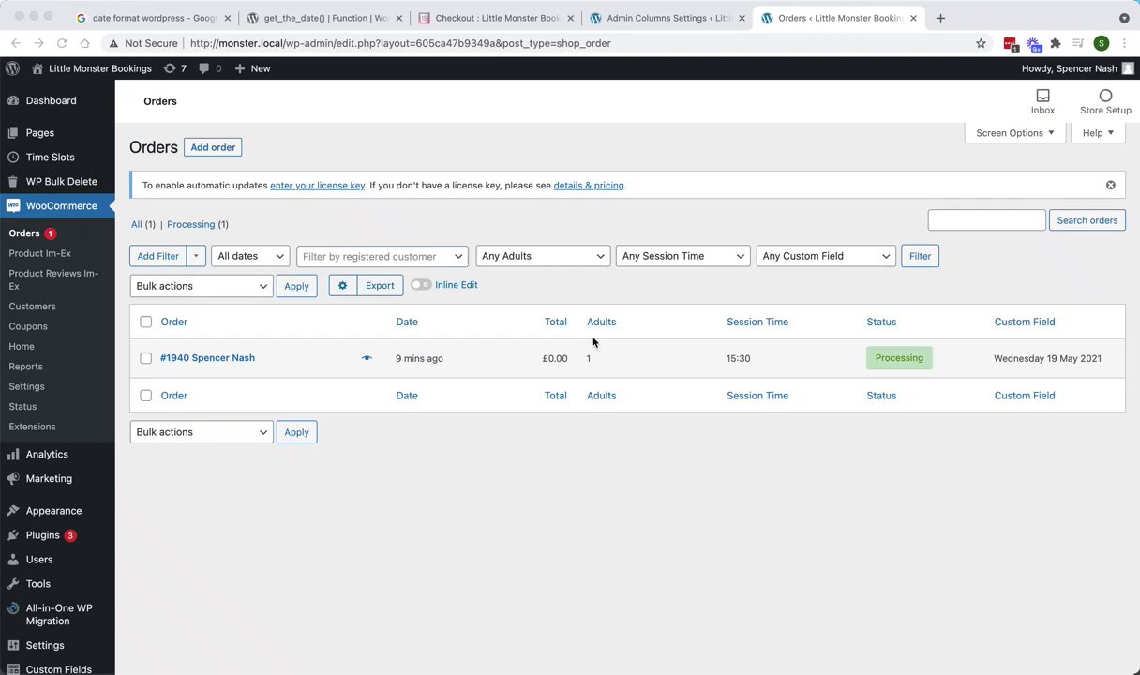Expand the Help panel

coord(1098,133)
